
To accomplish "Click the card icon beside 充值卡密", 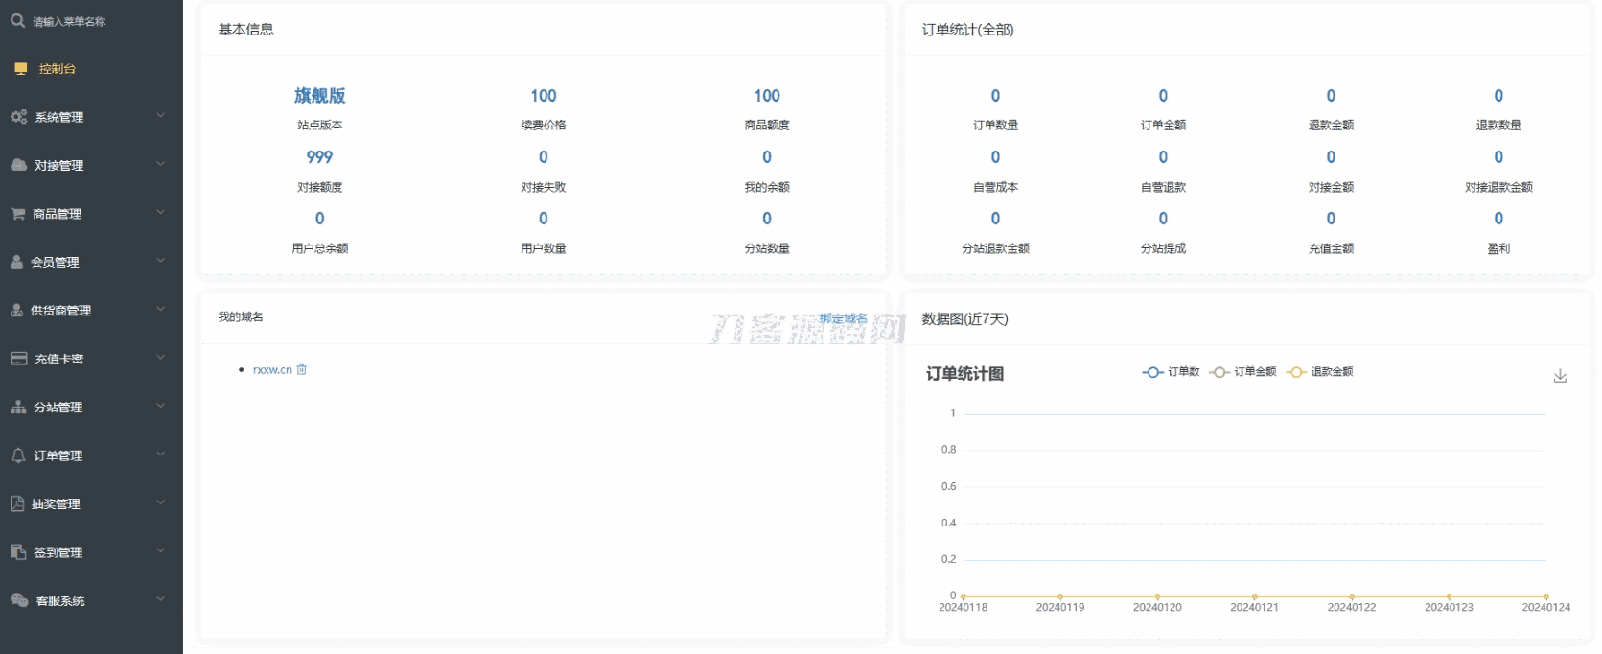I will (x=18, y=359).
